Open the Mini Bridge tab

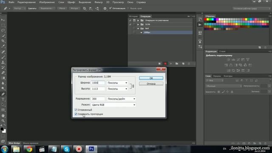pos(14,143)
